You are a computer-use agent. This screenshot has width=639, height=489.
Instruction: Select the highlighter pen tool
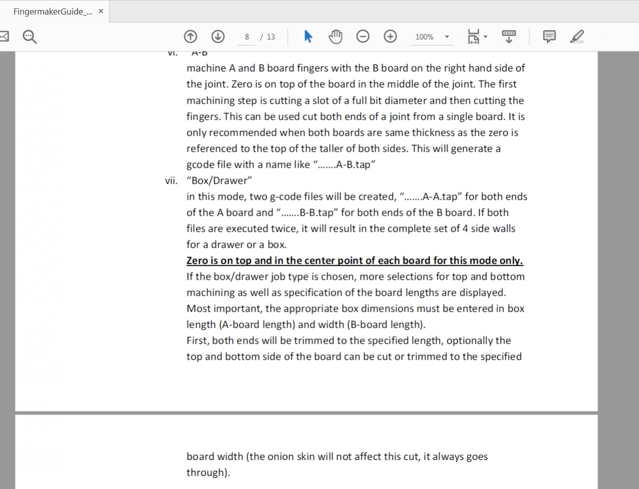[x=577, y=37]
